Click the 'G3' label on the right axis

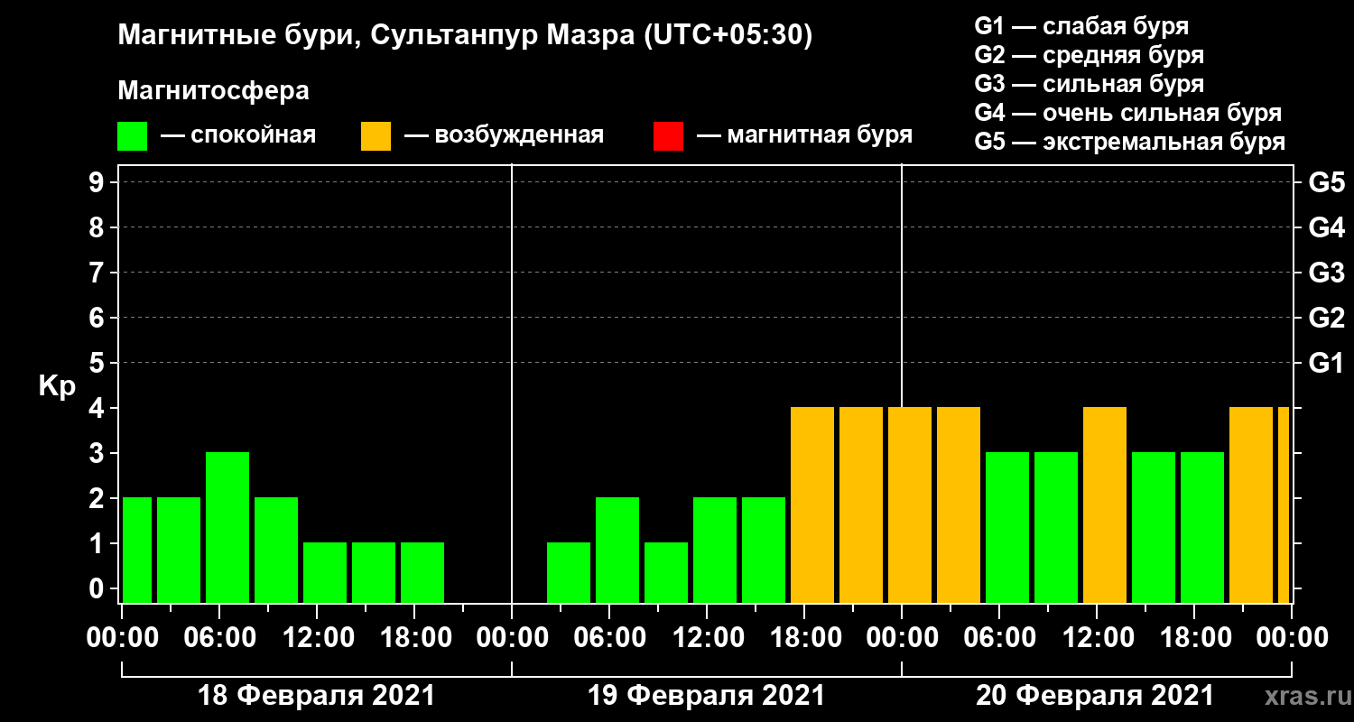click(1326, 273)
